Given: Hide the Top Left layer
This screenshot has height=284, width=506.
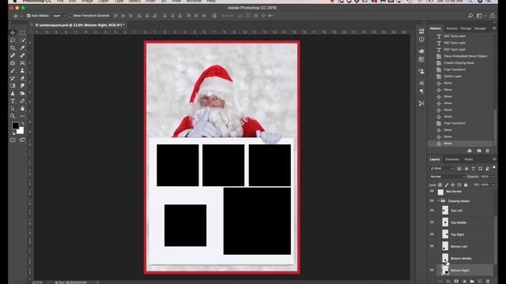Looking at the screenshot, I should point(432,211).
